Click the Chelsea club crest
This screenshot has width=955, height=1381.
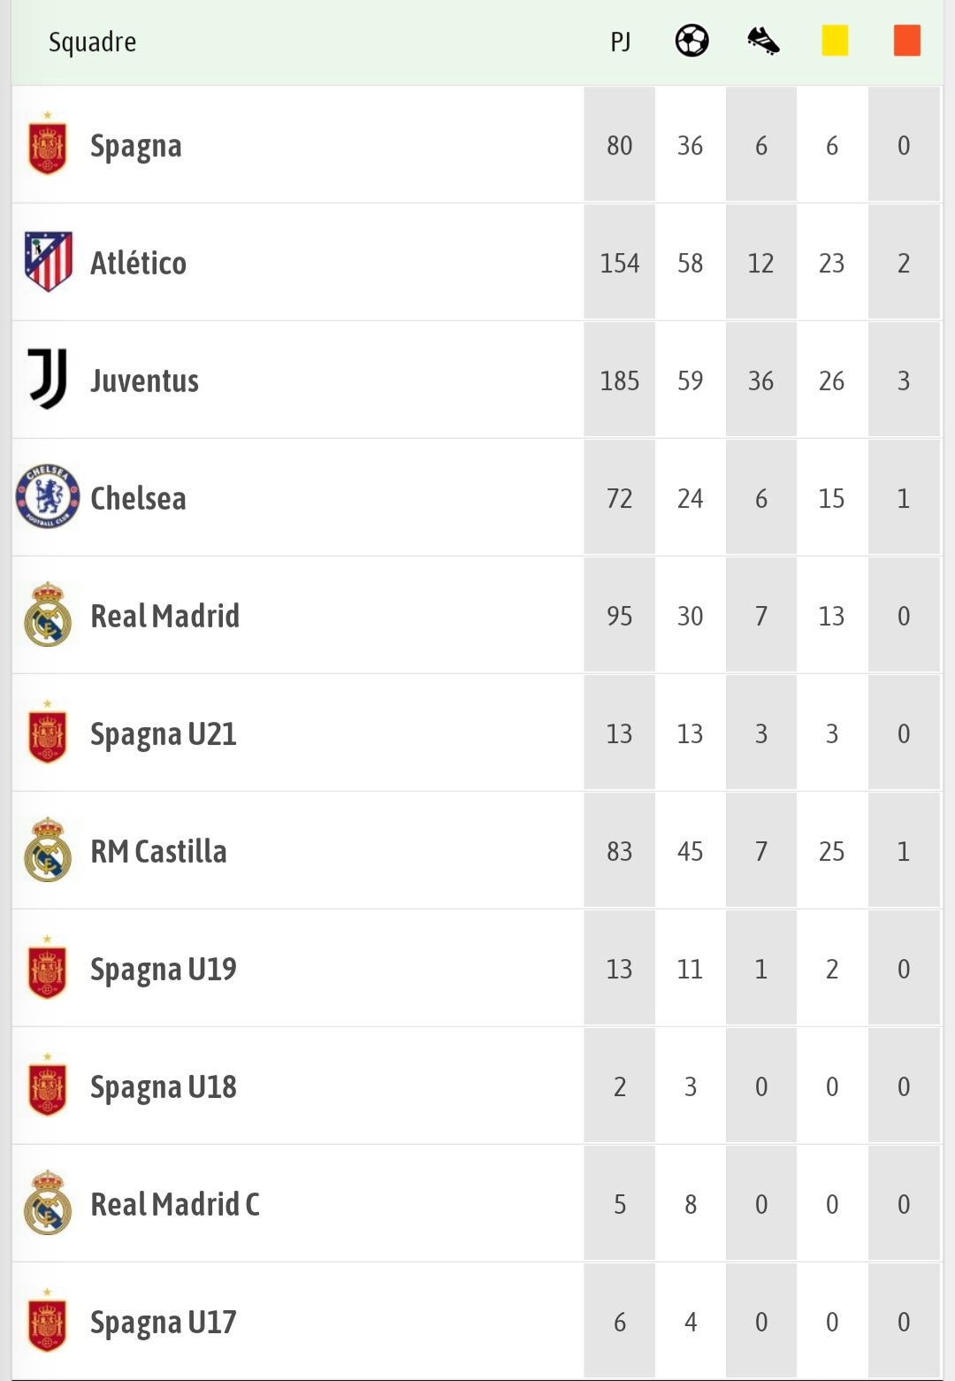[x=48, y=497]
